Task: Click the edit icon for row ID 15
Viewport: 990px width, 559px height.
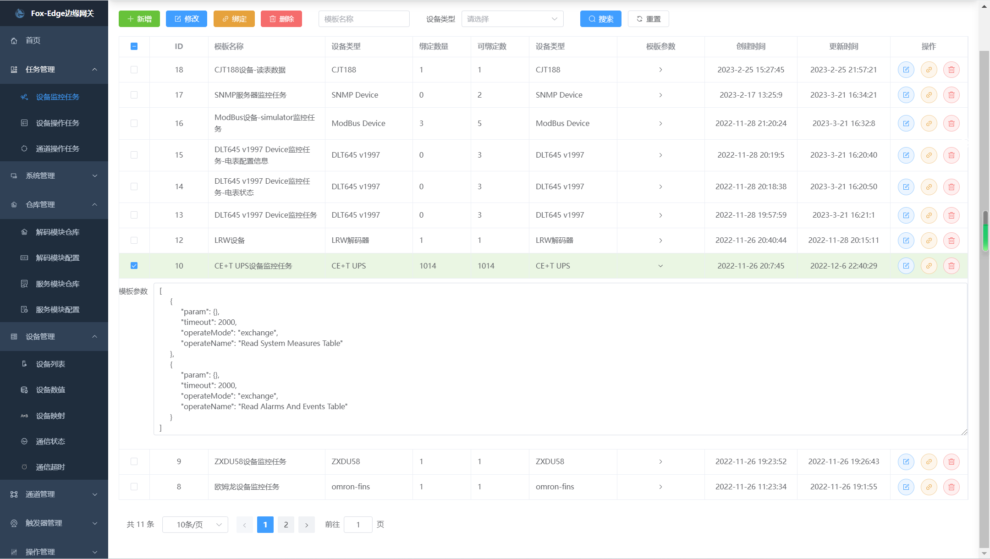Action: click(906, 155)
